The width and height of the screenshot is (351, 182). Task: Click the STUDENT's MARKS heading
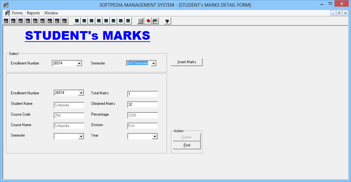click(88, 36)
